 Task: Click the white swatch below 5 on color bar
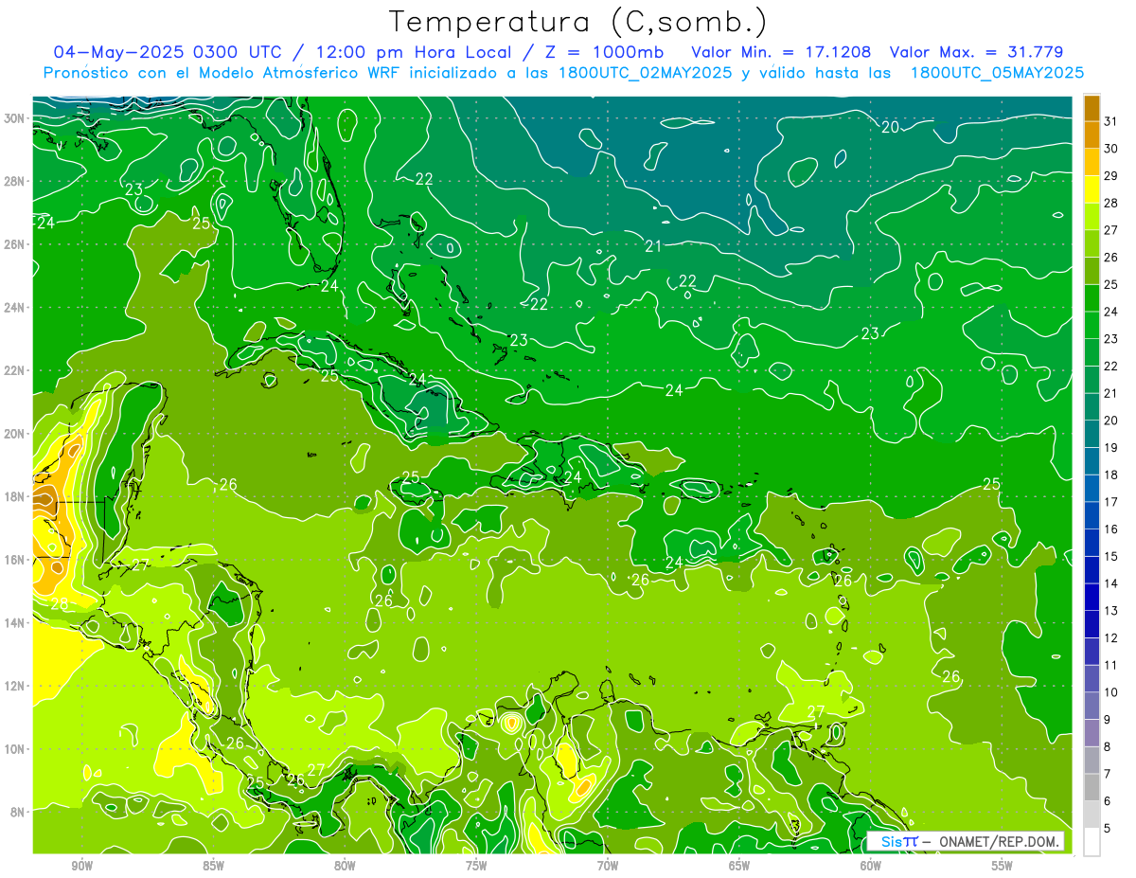pyautogui.click(x=1092, y=842)
